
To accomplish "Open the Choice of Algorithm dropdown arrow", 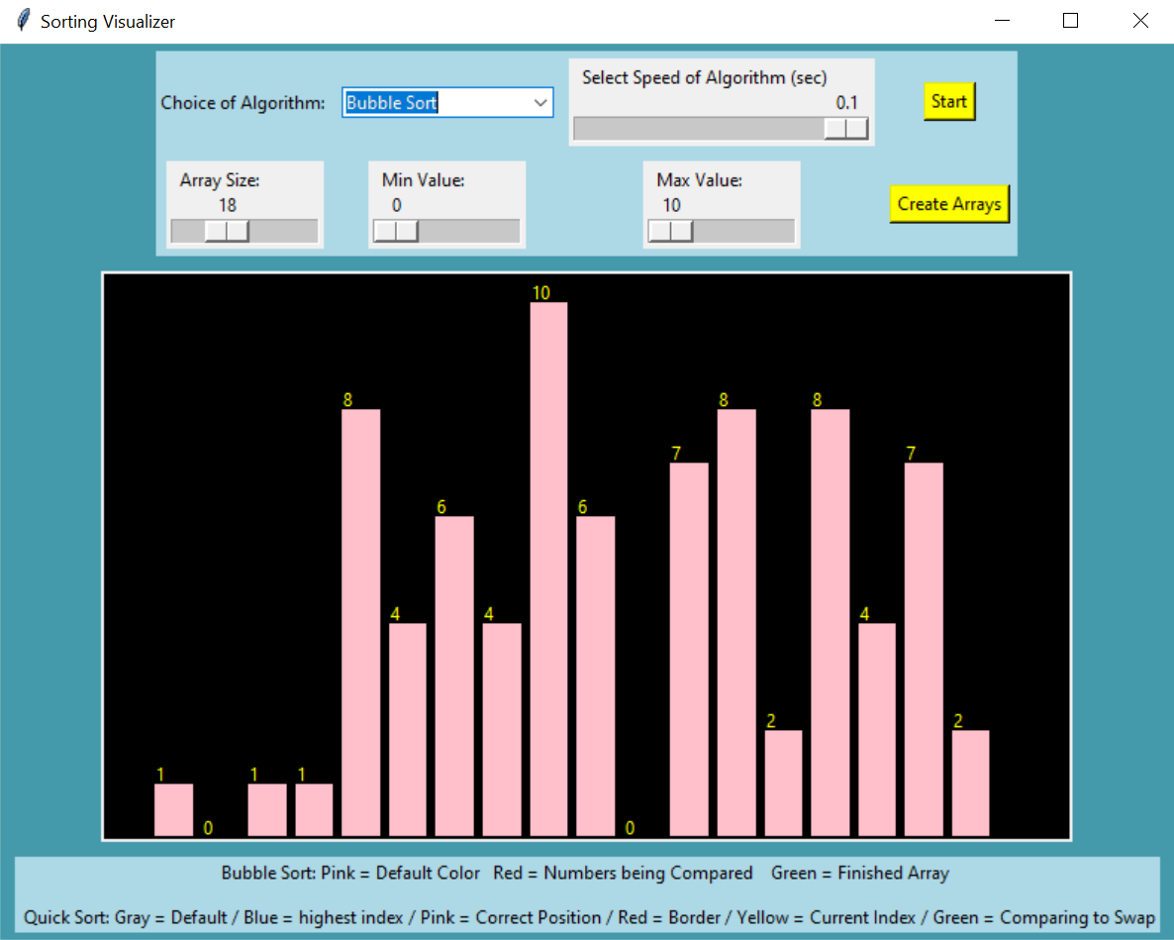I will coord(540,103).
